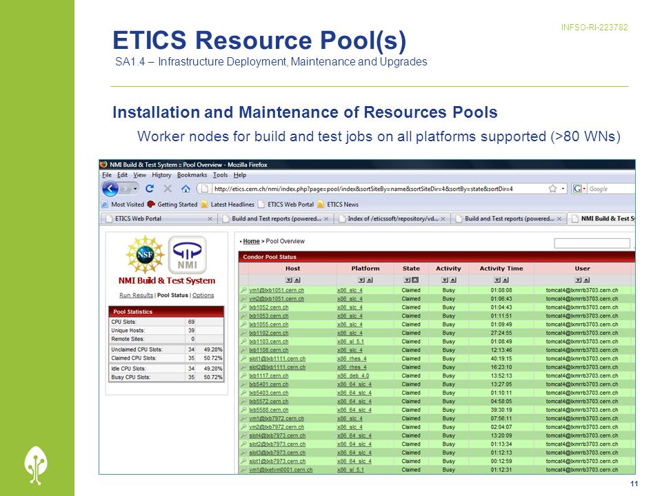The image size is (662, 496).
Task: Open host link slot1@lxb1111.cern.ch
Action: (x=277, y=358)
